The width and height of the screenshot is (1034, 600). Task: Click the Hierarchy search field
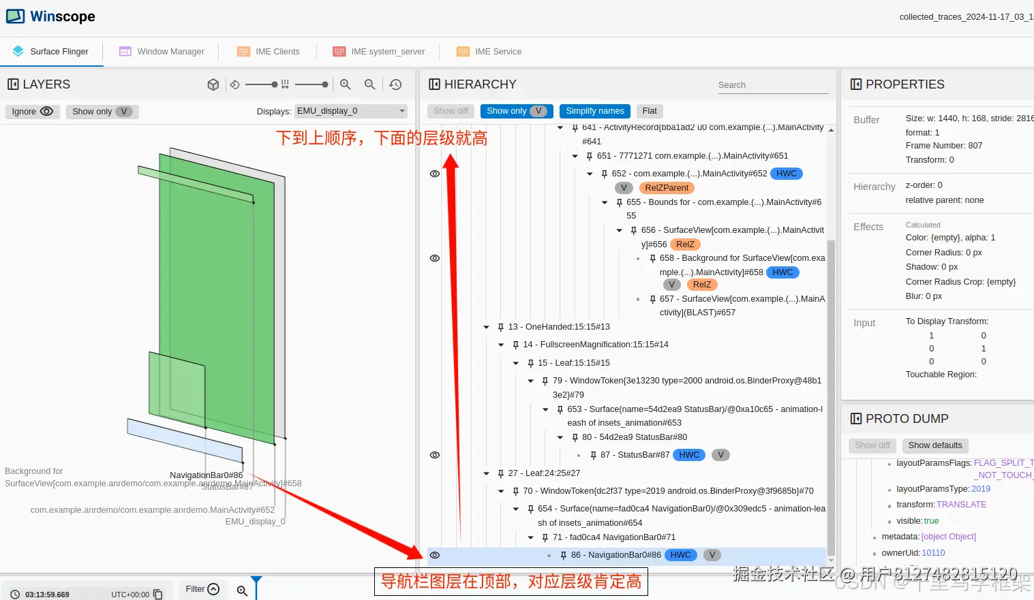pos(773,84)
